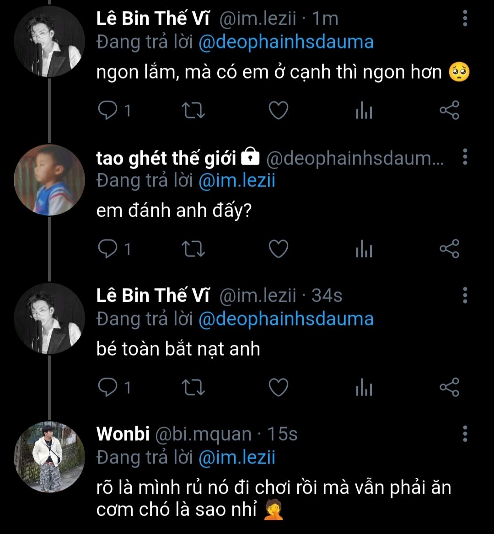Image resolution: width=494 pixels, height=534 pixels.
Task: View "tao ghét thế giới" profile avatar
Action: pos(49,180)
